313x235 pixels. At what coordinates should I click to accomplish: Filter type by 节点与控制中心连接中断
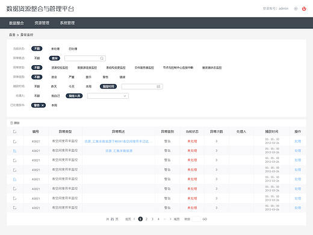pos(178,67)
